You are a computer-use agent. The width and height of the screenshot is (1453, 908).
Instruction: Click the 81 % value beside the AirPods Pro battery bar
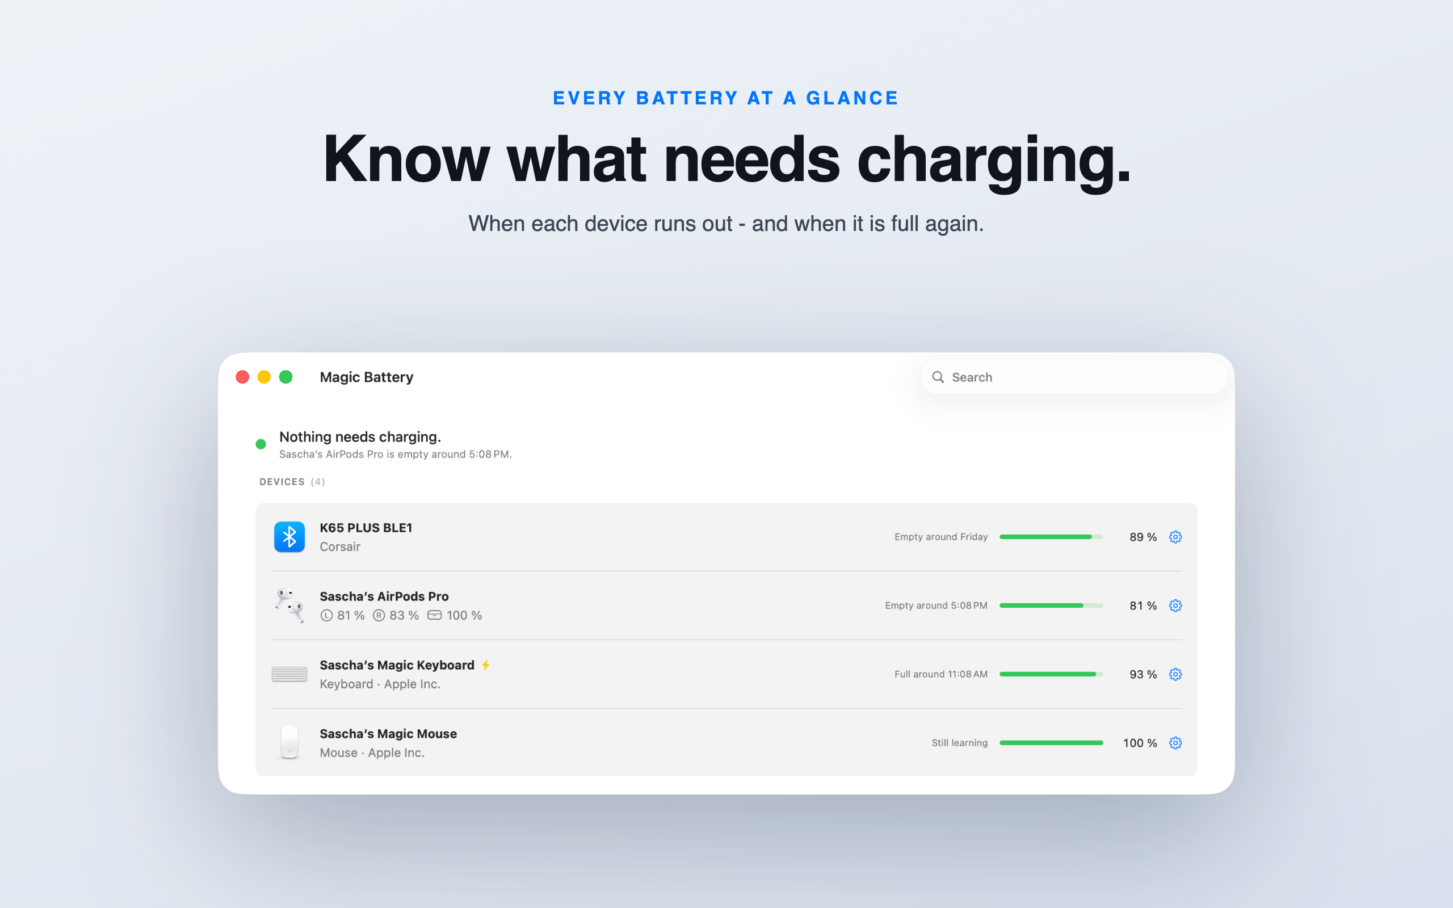1143,606
